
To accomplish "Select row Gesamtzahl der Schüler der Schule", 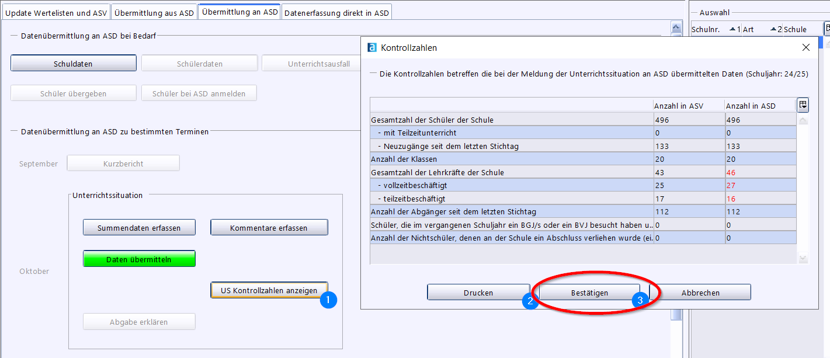I will pyautogui.click(x=583, y=120).
